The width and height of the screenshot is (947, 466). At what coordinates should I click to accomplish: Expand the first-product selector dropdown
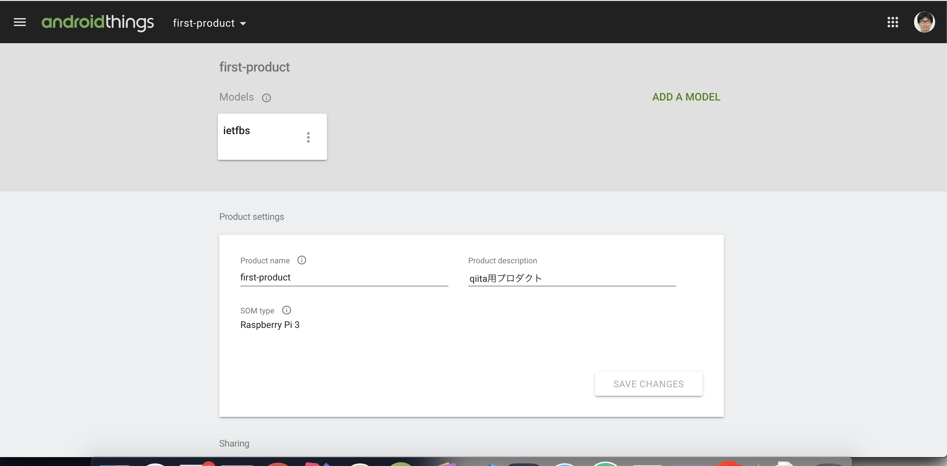pos(209,23)
